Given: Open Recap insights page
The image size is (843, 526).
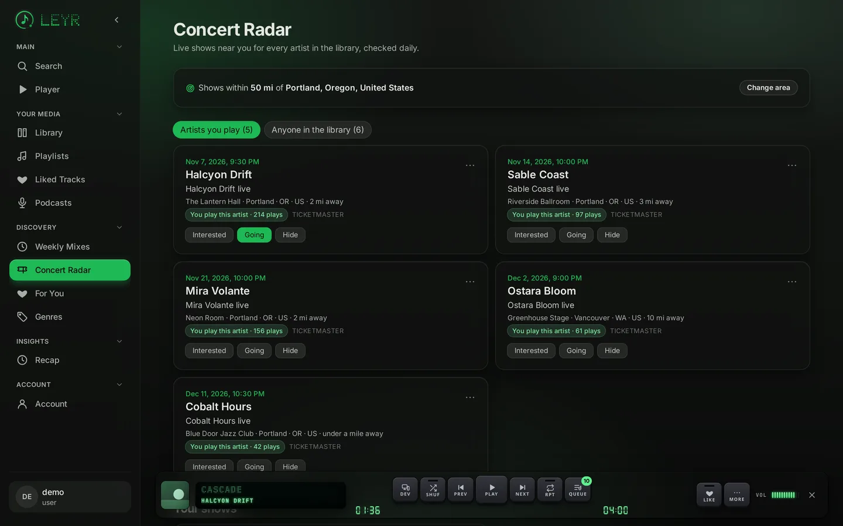Looking at the screenshot, I should click(x=70, y=360).
